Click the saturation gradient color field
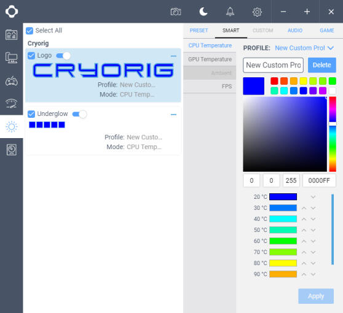This screenshot has width=343, height=313. [285, 134]
